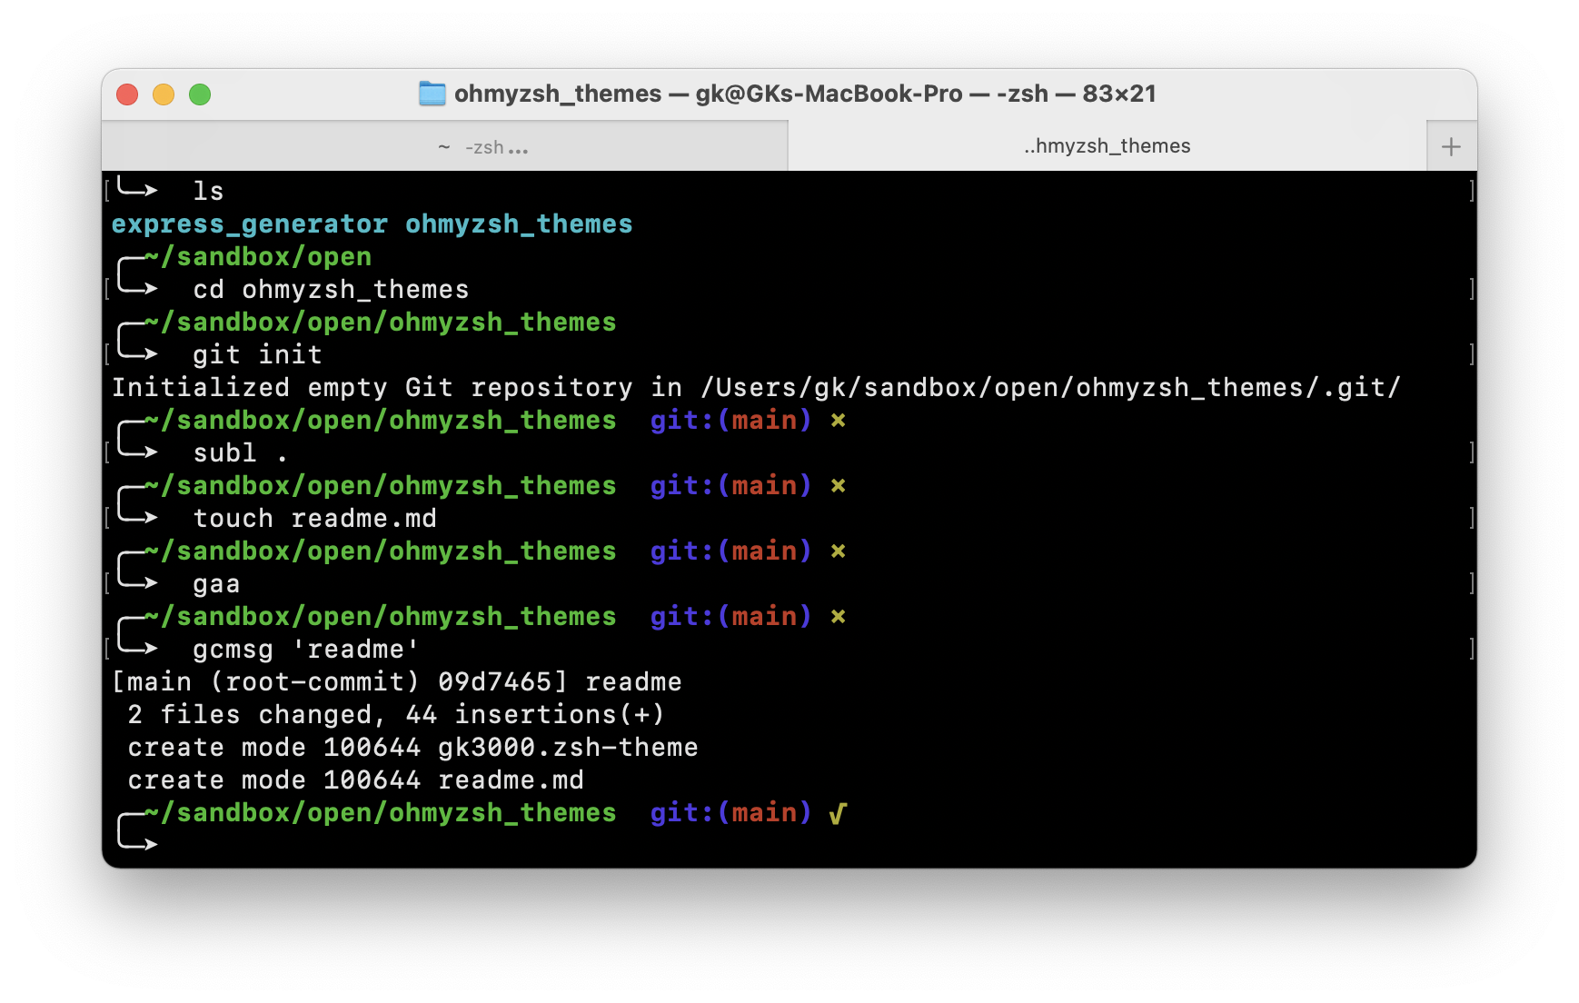Click the ~/sandbox/open prompt path
Screen dimensions: 1579x1003
click(258, 257)
